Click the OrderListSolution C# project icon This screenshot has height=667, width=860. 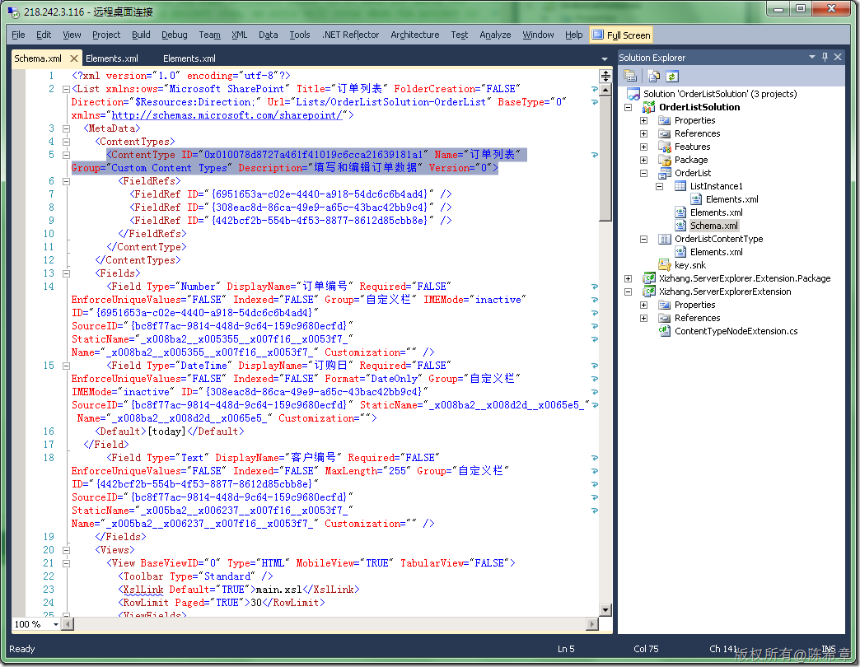[649, 107]
